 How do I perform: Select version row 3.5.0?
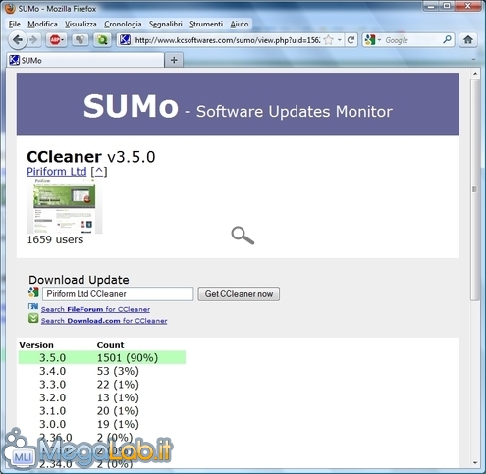tap(102, 357)
